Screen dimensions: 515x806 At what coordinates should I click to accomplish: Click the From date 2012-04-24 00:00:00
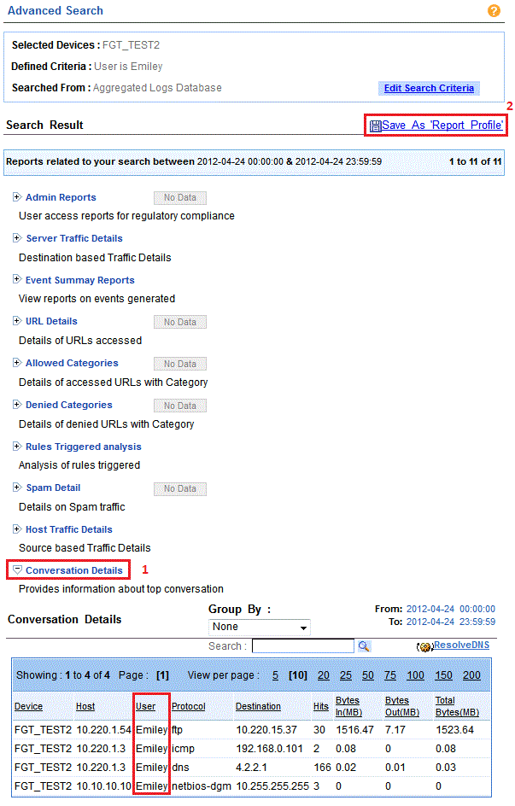point(451,609)
